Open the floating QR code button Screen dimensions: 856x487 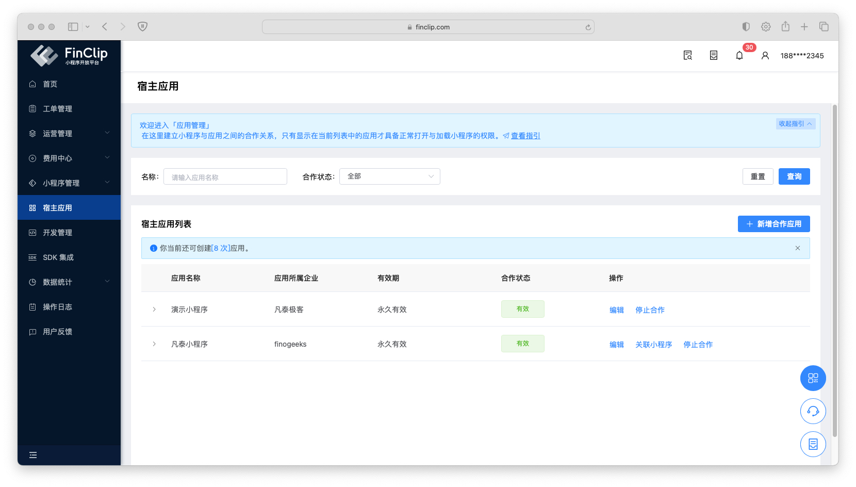tap(813, 378)
